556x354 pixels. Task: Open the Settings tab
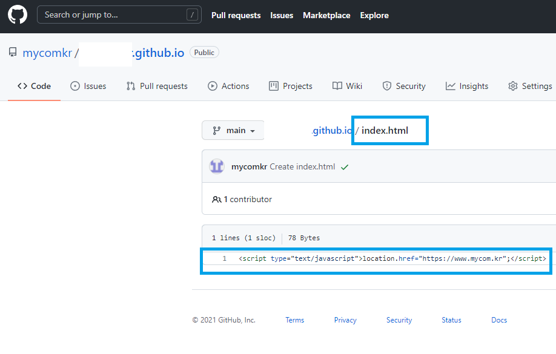pyautogui.click(x=530, y=86)
